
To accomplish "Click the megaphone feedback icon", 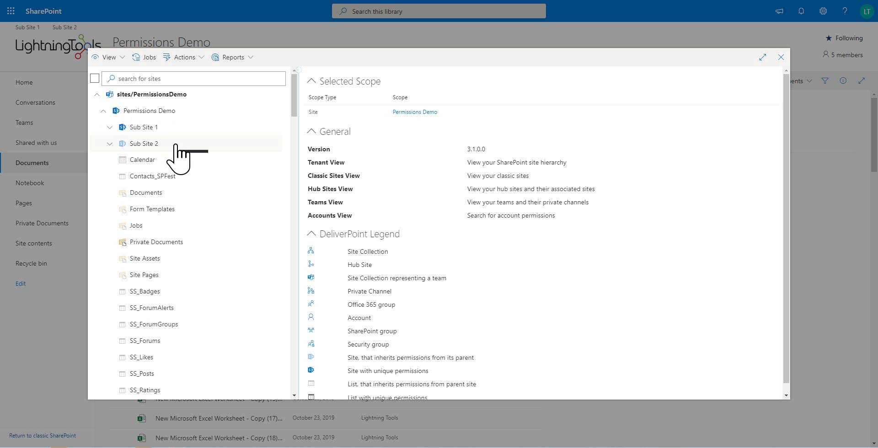I will (x=779, y=11).
